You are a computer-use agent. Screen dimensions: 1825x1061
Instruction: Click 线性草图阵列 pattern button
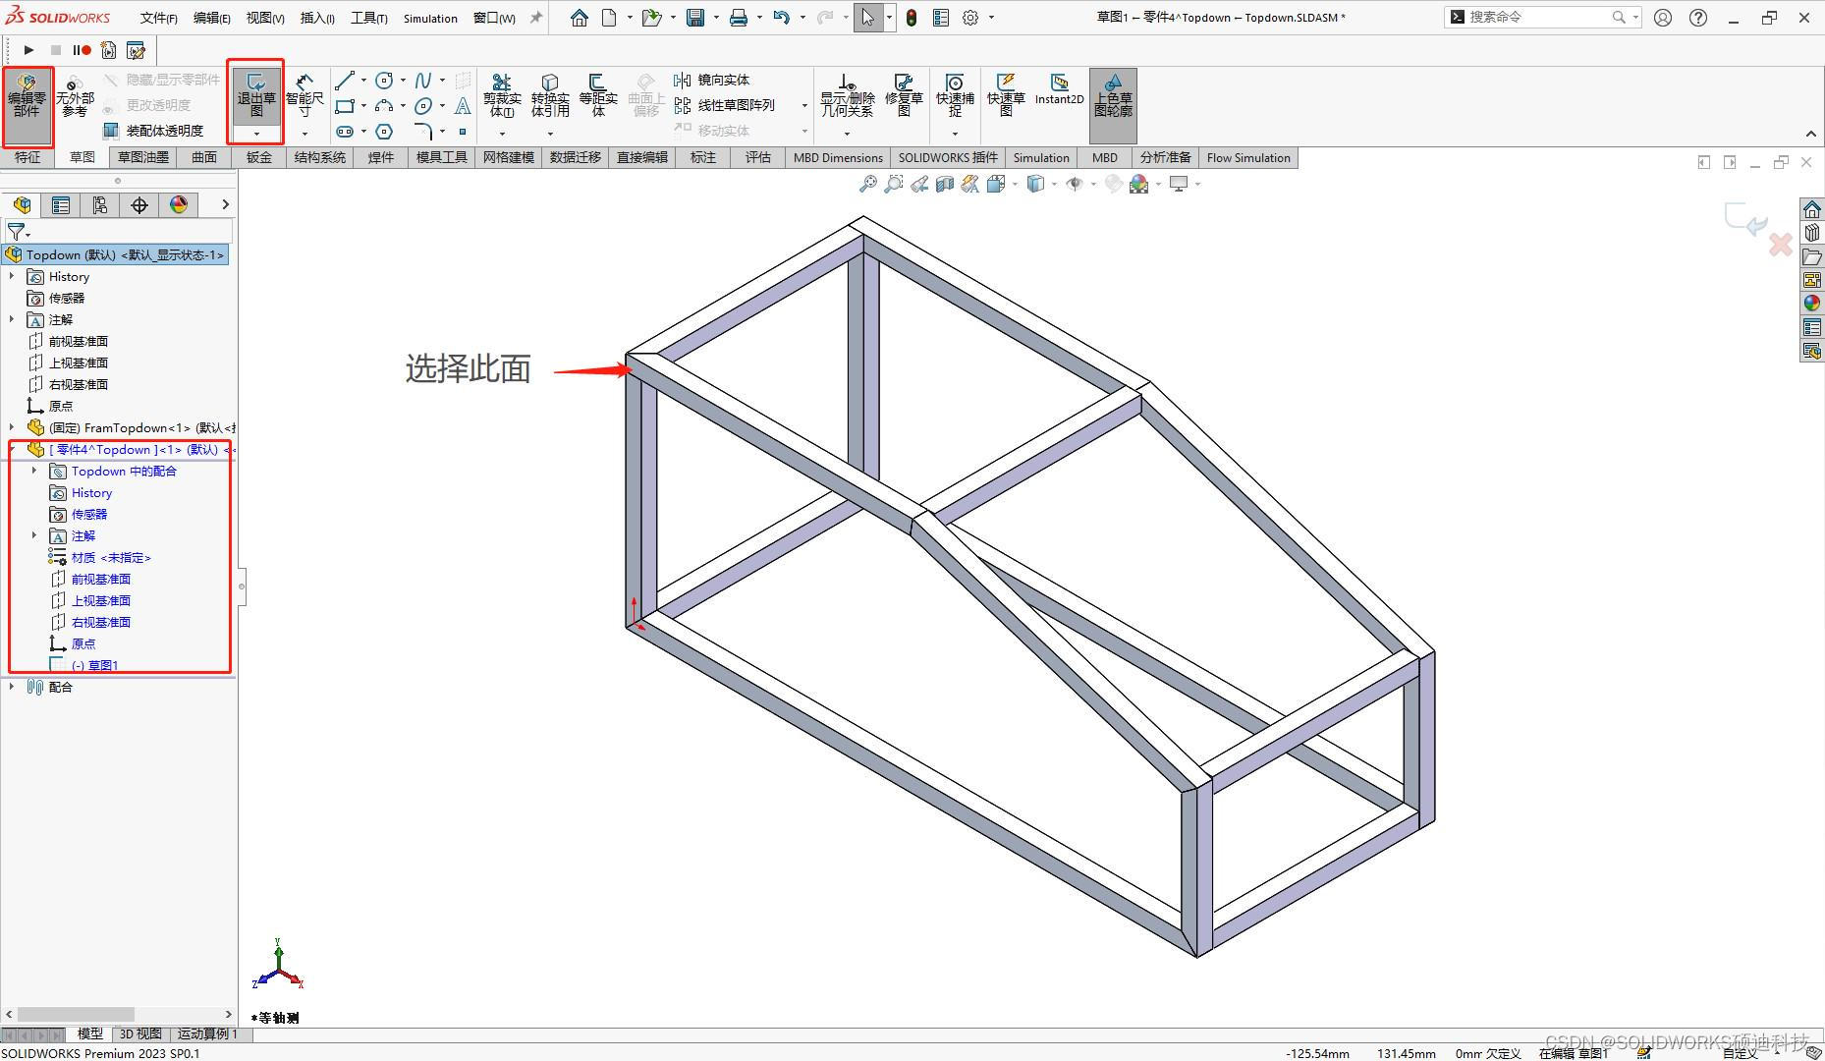click(725, 105)
